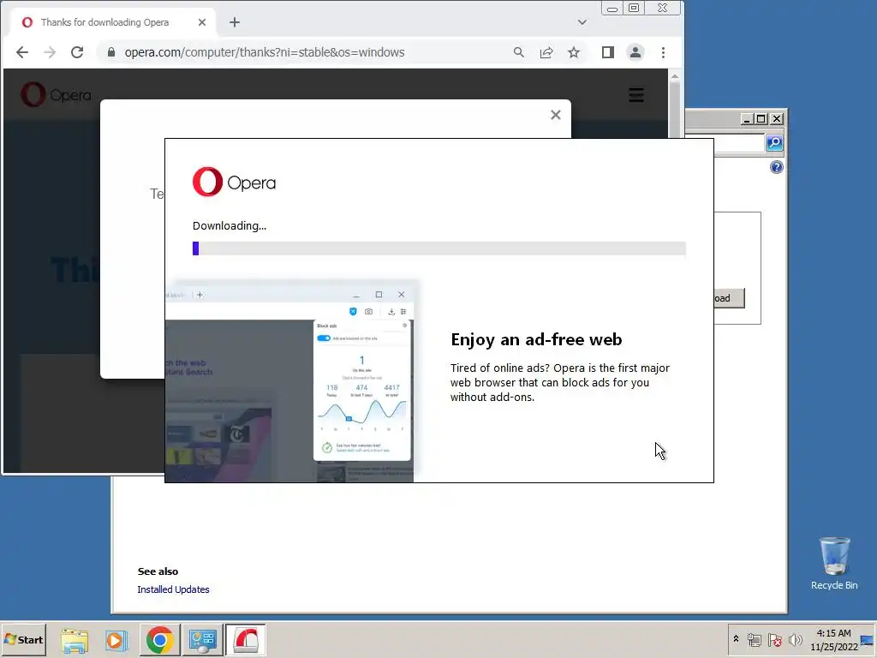This screenshot has height=658, width=877.
Task: Minimize the Control Panel window
Action: pyautogui.click(x=746, y=118)
